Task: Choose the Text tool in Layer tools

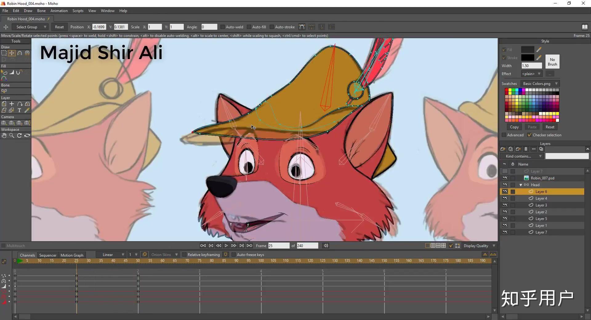Action: 19,110
